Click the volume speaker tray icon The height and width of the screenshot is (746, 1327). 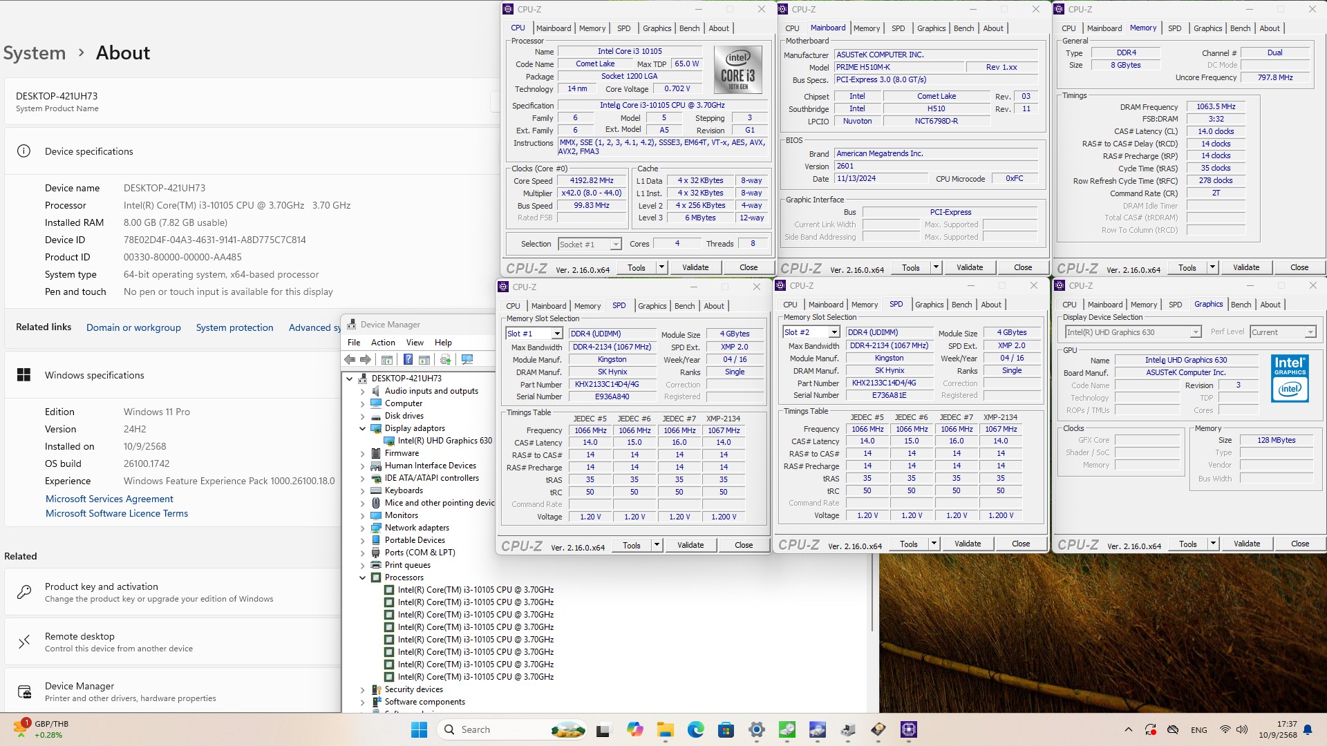coord(1242,729)
